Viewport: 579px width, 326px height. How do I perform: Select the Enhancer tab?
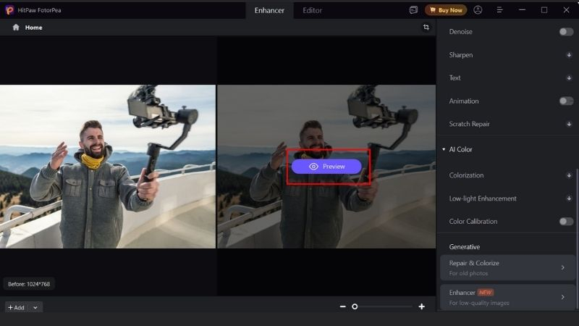tap(269, 10)
